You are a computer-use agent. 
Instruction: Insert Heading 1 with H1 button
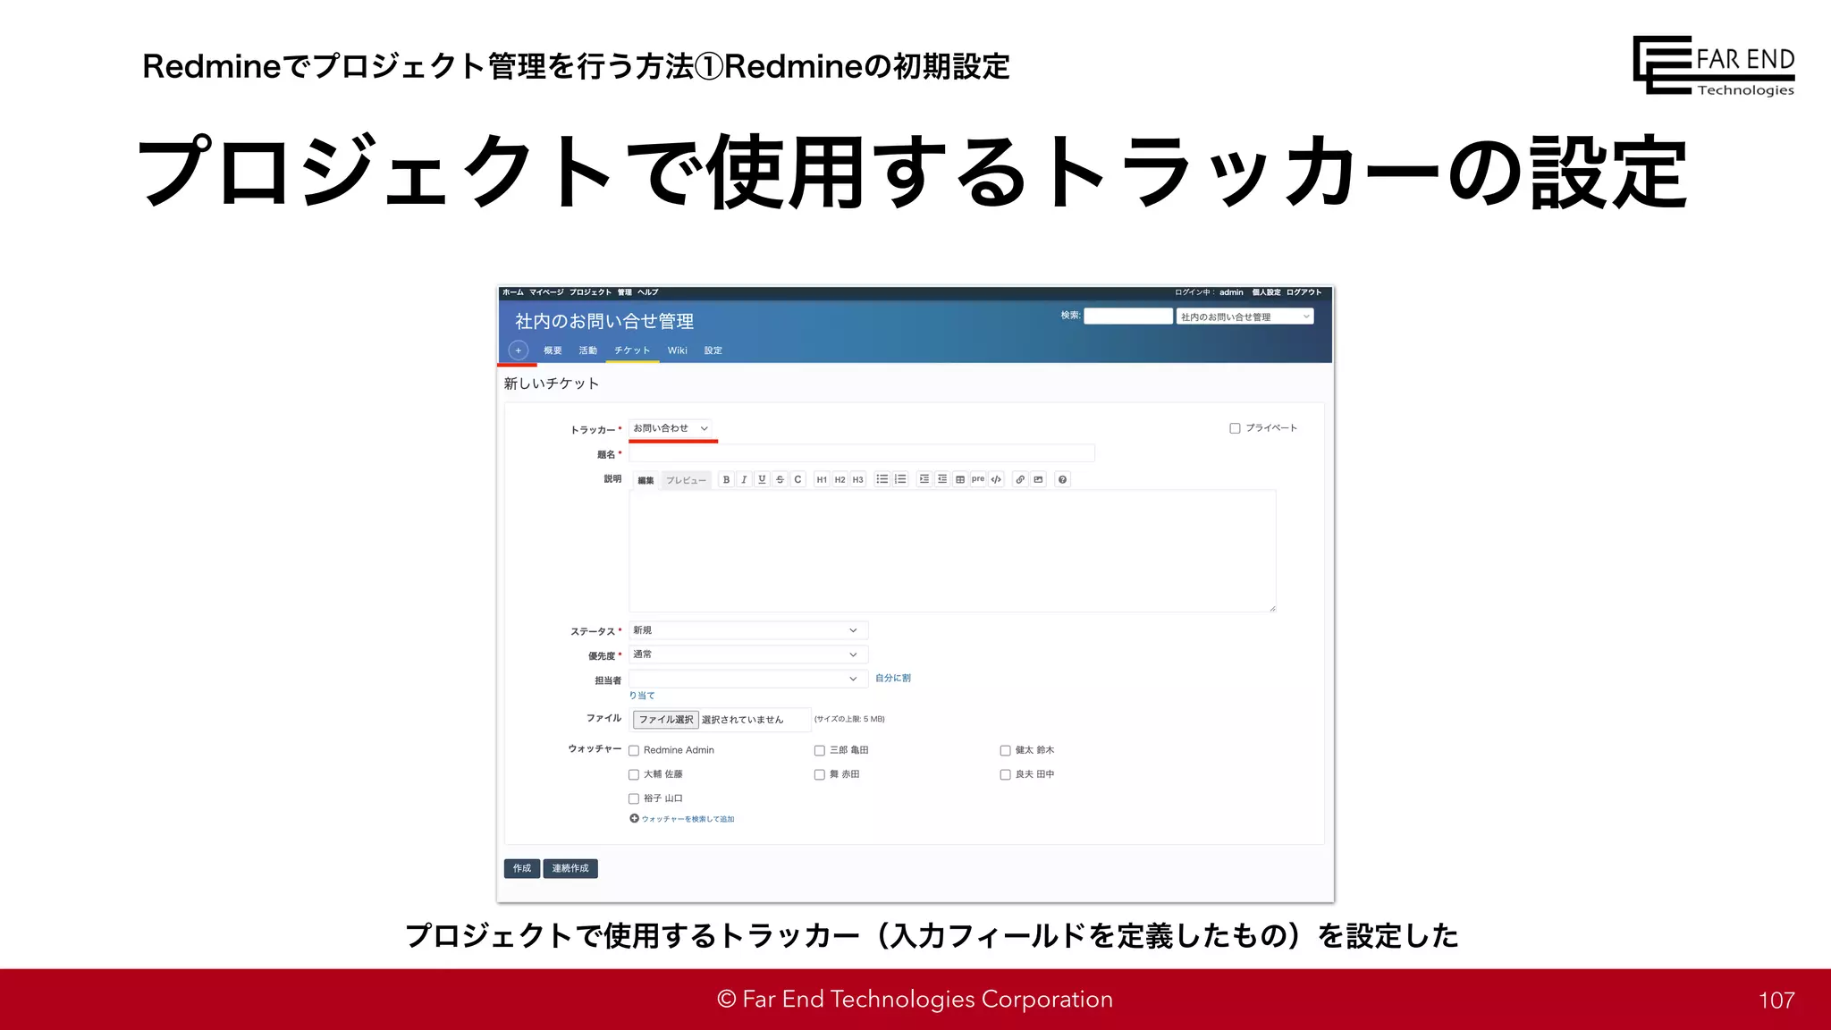click(822, 479)
